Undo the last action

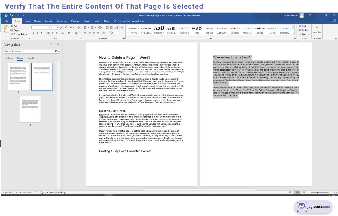(11, 15)
